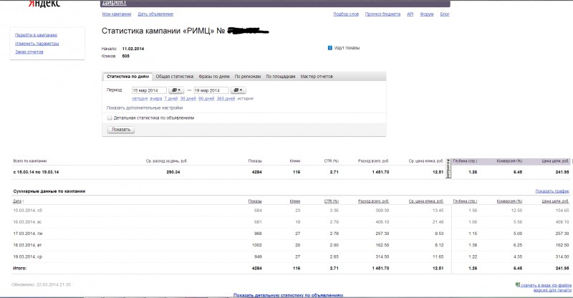Open the start date calendar dropdown

[176, 90]
